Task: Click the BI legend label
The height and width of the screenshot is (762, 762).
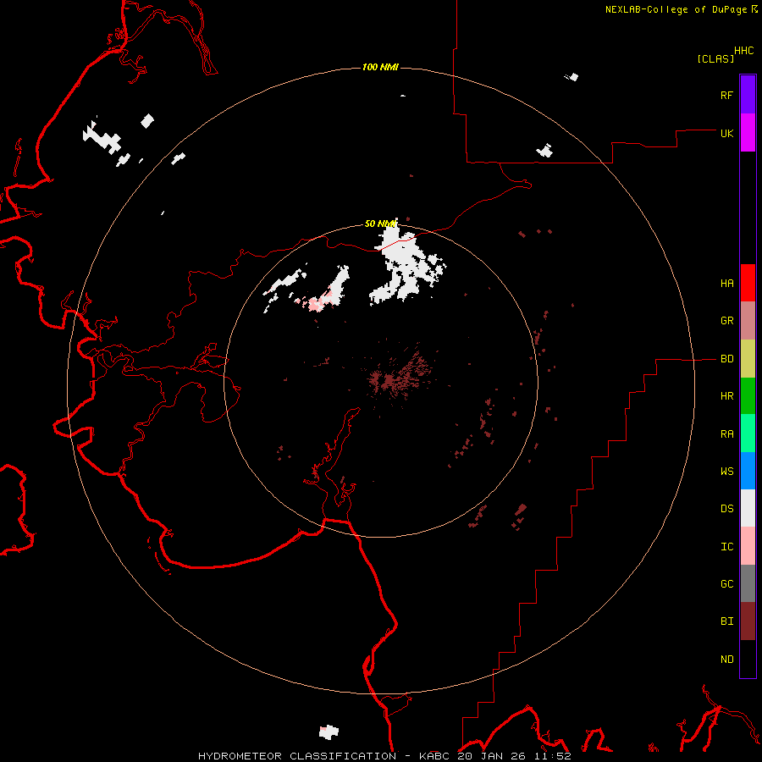Action: (x=726, y=621)
